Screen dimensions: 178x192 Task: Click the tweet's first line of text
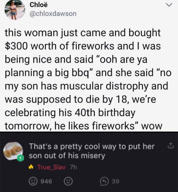[x=83, y=33]
